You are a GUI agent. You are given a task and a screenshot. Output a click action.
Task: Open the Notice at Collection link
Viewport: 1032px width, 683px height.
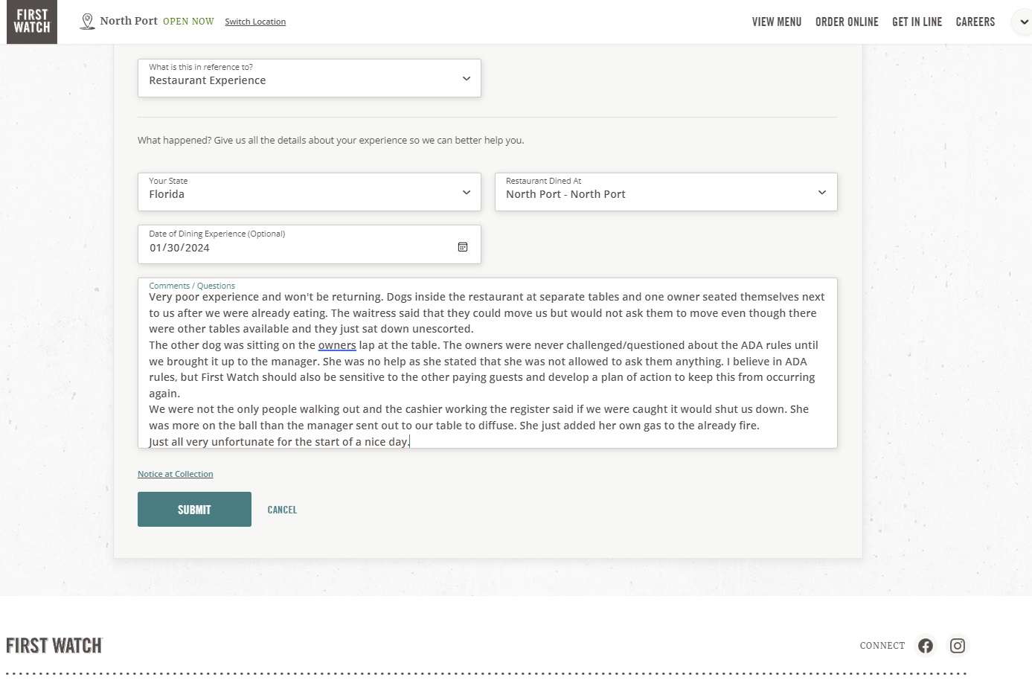[x=176, y=474]
